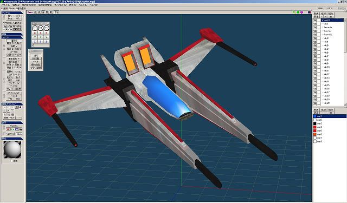The width and height of the screenshot is (347, 203).
Task: Select the ワイヤー W wire command
Action: click(x=14, y=83)
